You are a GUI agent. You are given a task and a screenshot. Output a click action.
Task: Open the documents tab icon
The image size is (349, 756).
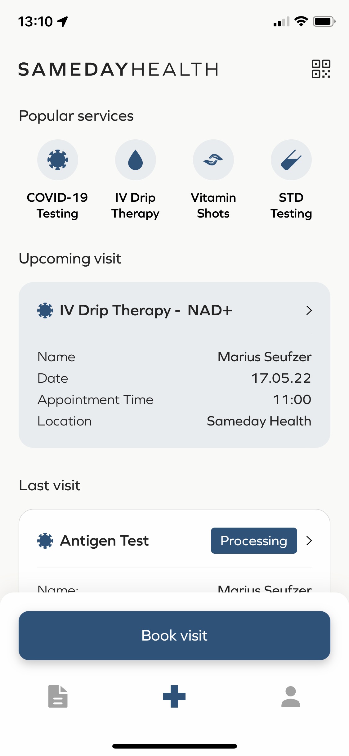[x=58, y=696]
